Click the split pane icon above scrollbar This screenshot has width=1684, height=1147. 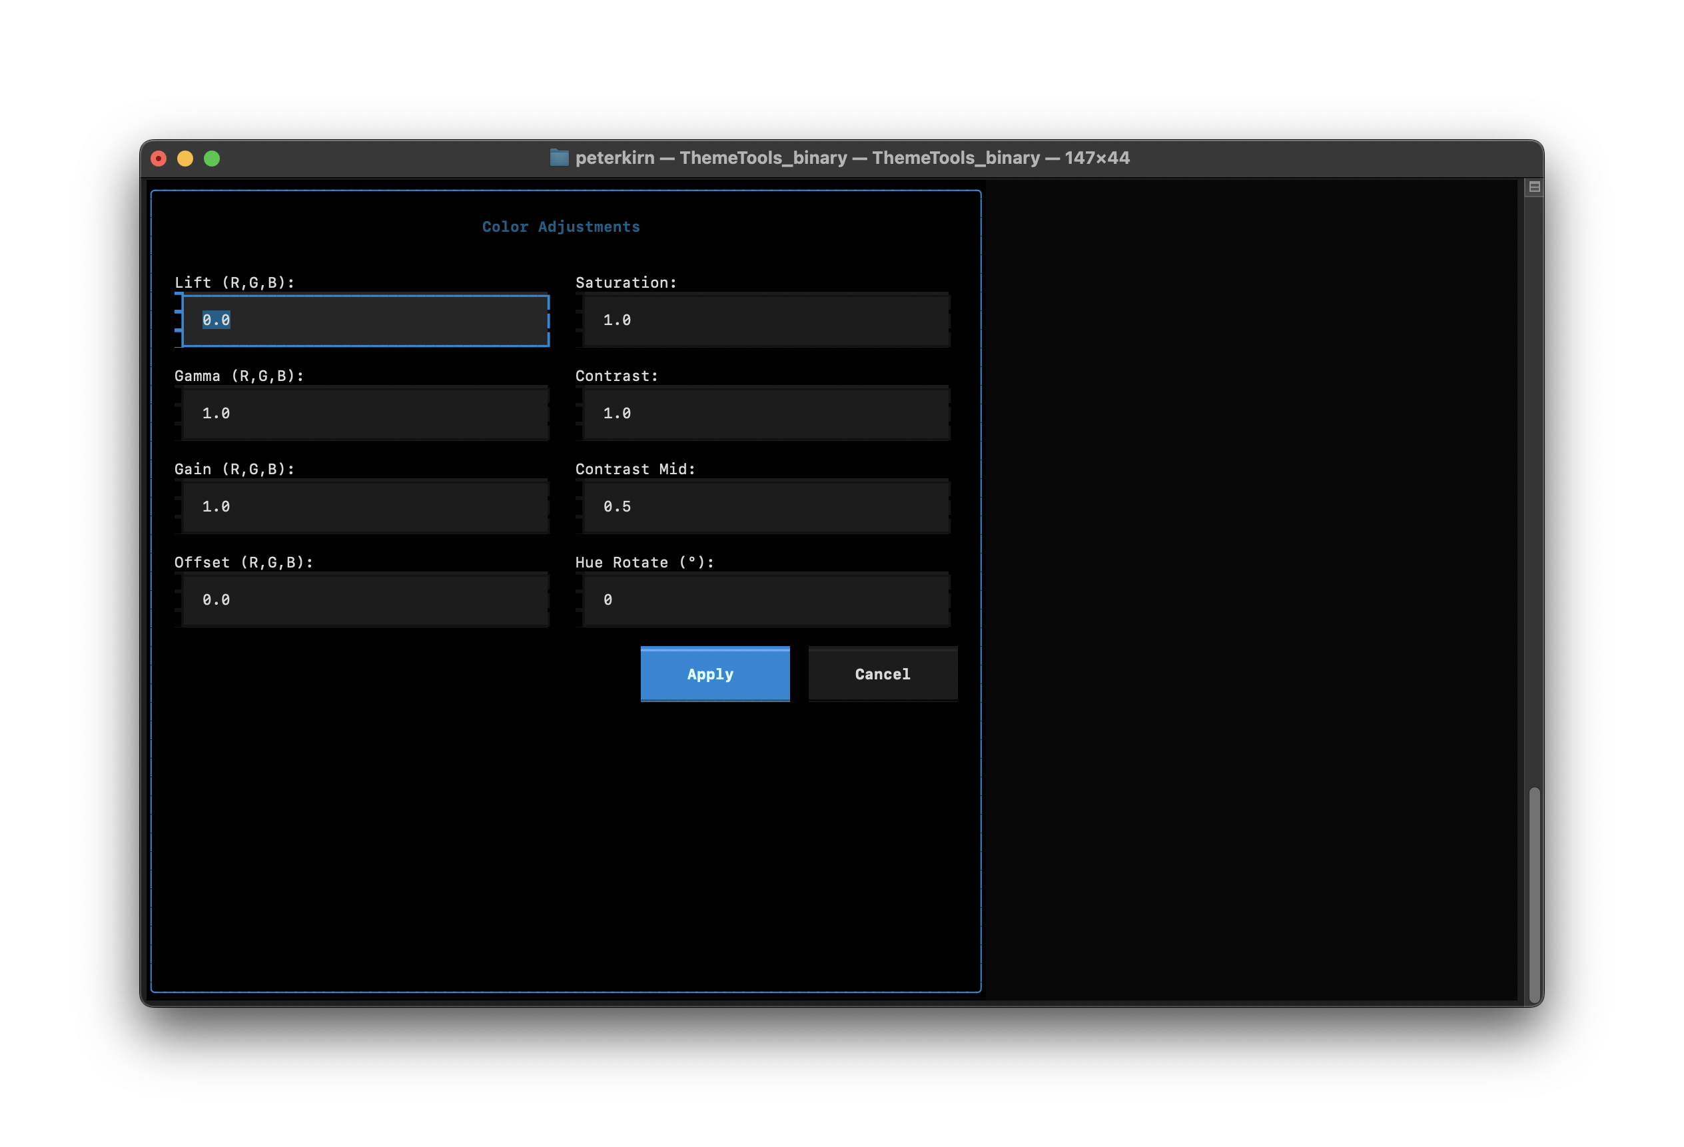[x=1533, y=187]
